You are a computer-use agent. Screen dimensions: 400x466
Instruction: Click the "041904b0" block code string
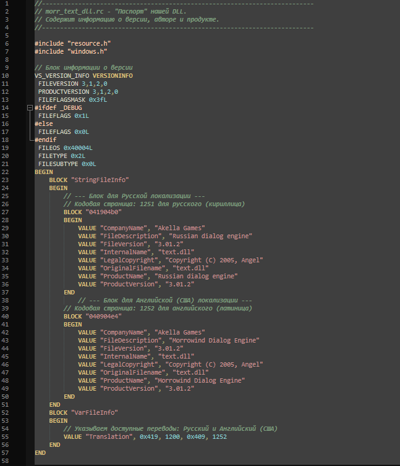pos(103,212)
